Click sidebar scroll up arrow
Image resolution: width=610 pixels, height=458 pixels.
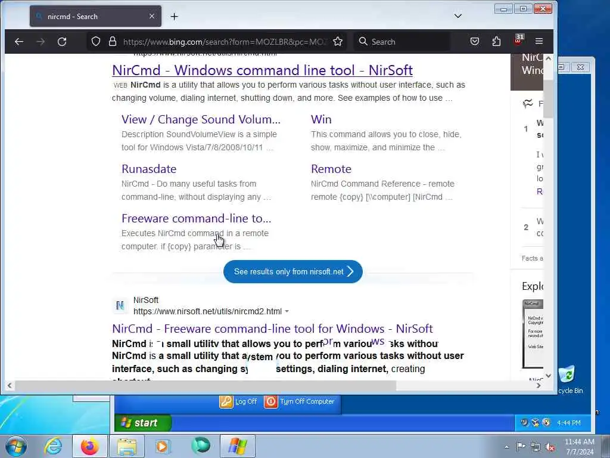(548, 58)
